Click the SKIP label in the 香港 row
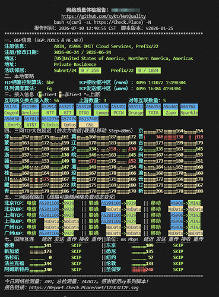 tap(77, 245)
